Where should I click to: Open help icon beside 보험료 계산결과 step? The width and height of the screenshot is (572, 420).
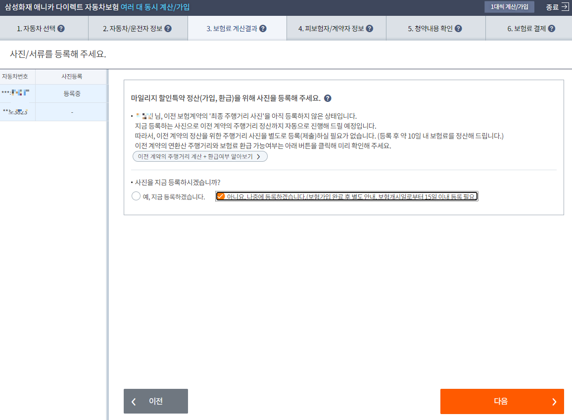point(263,28)
